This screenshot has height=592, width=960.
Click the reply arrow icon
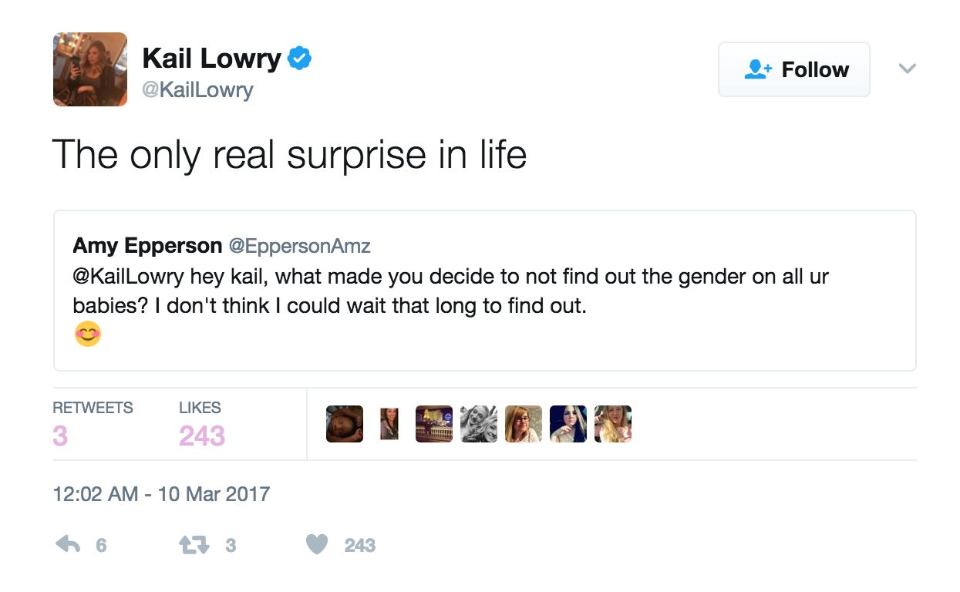tap(69, 545)
